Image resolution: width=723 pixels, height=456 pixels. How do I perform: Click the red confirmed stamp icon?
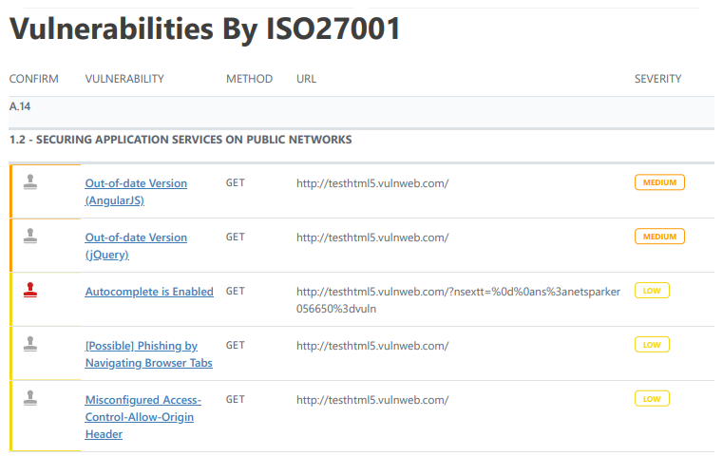tap(30, 290)
